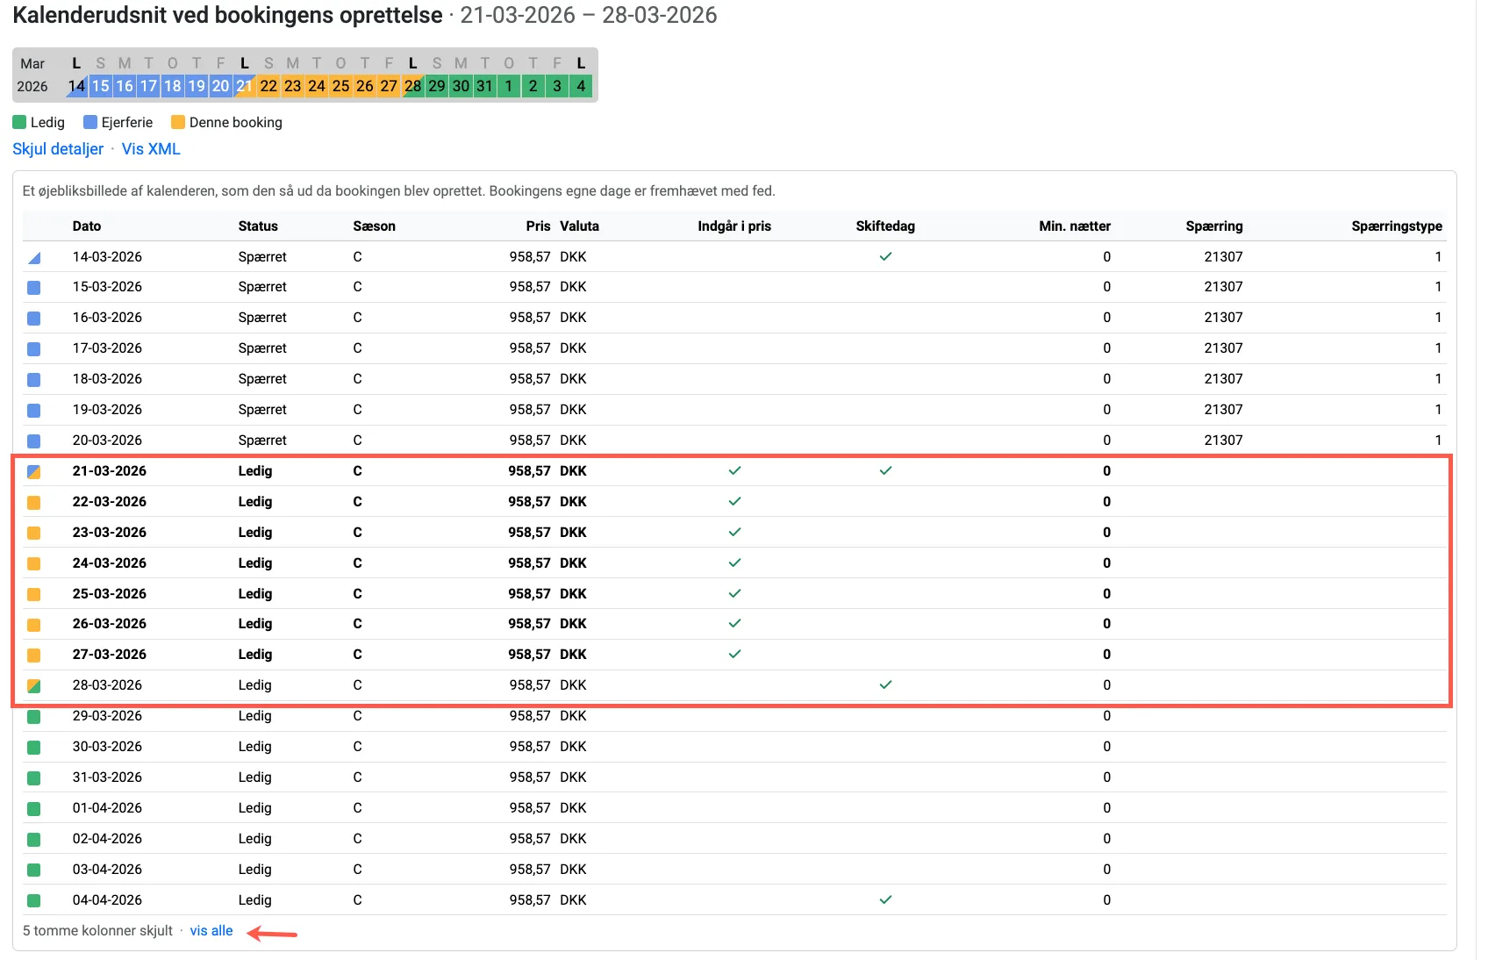Click the orange-green icon for 28-03-2026

click(x=34, y=686)
